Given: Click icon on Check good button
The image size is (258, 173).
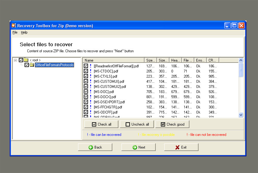Looking at the screenshot, I should [163, 124].
